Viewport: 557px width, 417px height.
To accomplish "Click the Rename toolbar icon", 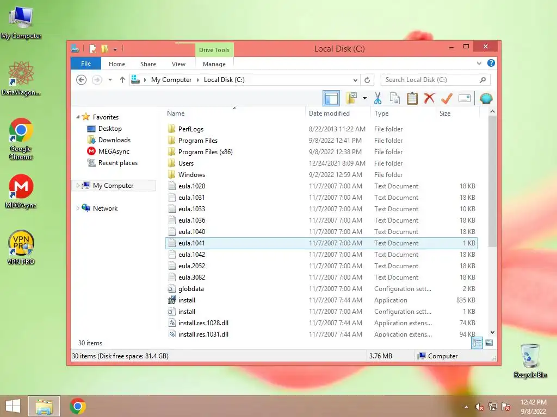I will pyautogui.click(x=465, y=98).
